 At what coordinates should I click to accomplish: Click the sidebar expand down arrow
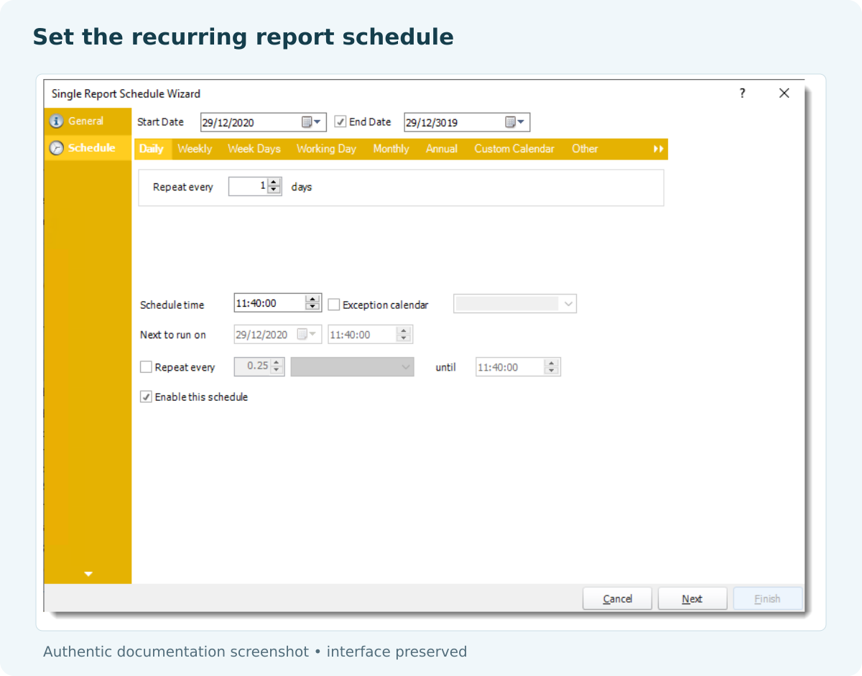(x=88, y=574)
